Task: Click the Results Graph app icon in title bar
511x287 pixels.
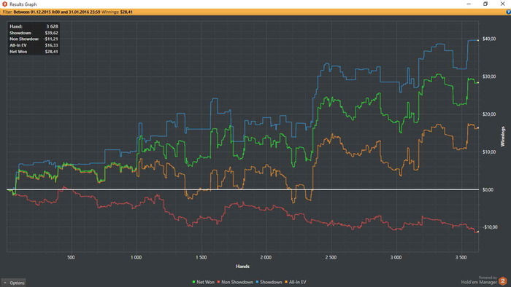Action: click(4, 4)
